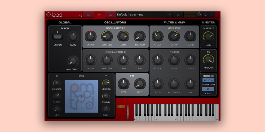Toggle the Filter envelope section header

(x=174, y=52)
